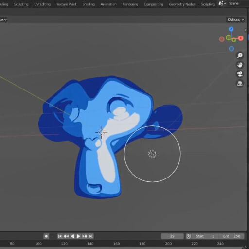Open the auto keyframing popover arrow
Screen dimensions: 249x249
pyautogui.click(x=52, y=236)
